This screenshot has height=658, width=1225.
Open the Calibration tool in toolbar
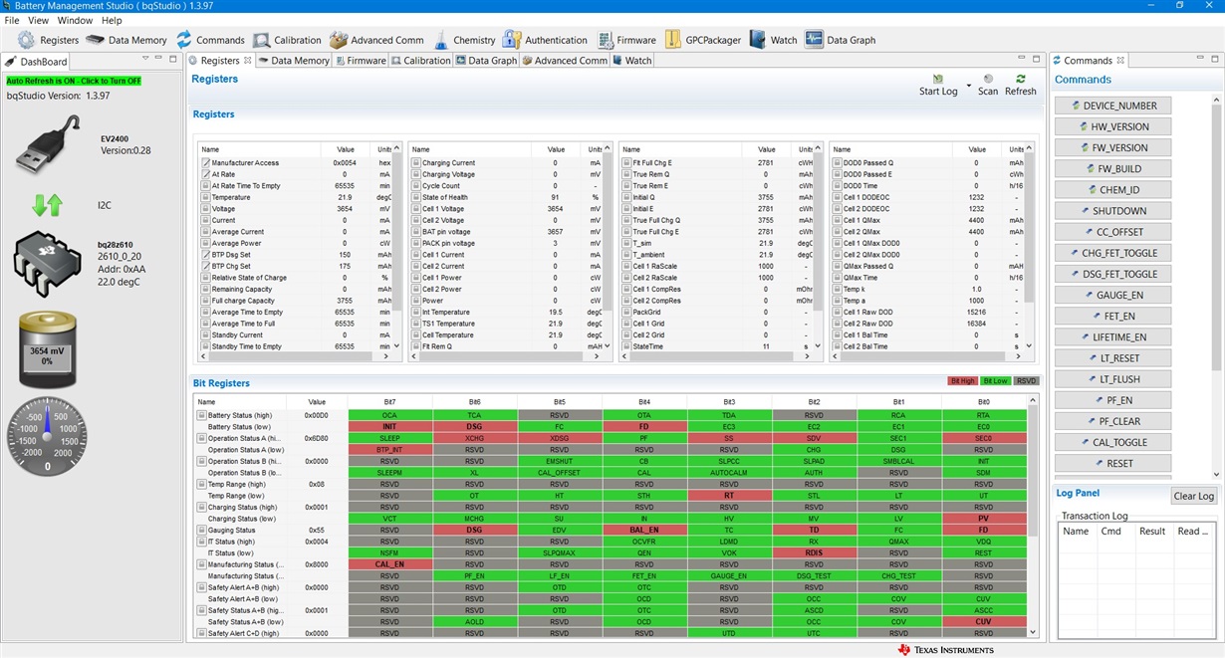click(287, 40)
